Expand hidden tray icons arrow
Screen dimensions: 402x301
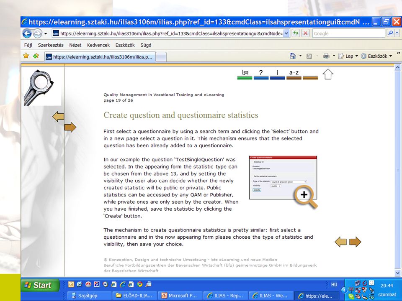(x=344, y=290)
